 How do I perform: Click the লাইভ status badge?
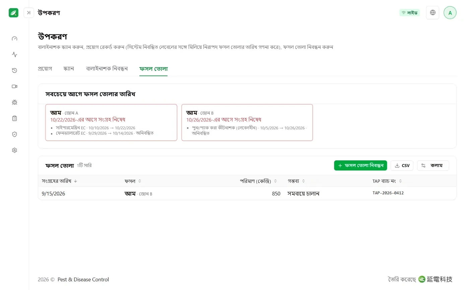[x=409, y=13]
